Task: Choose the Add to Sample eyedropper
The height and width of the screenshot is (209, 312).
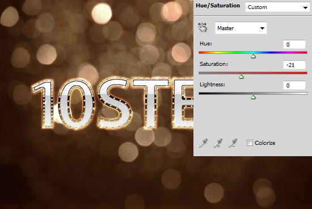Action: pyautogui.click(x=218, y=143)
